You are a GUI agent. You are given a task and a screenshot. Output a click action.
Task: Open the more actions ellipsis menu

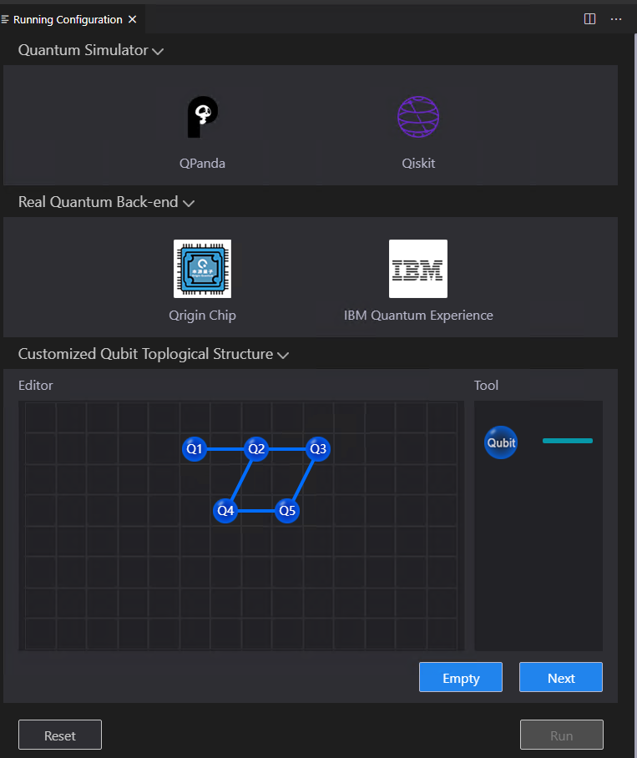click(x=616, y=19)
